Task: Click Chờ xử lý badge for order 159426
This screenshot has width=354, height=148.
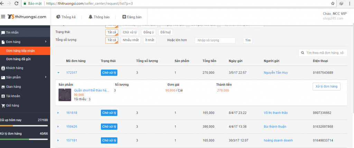Action: click(109, 127)
